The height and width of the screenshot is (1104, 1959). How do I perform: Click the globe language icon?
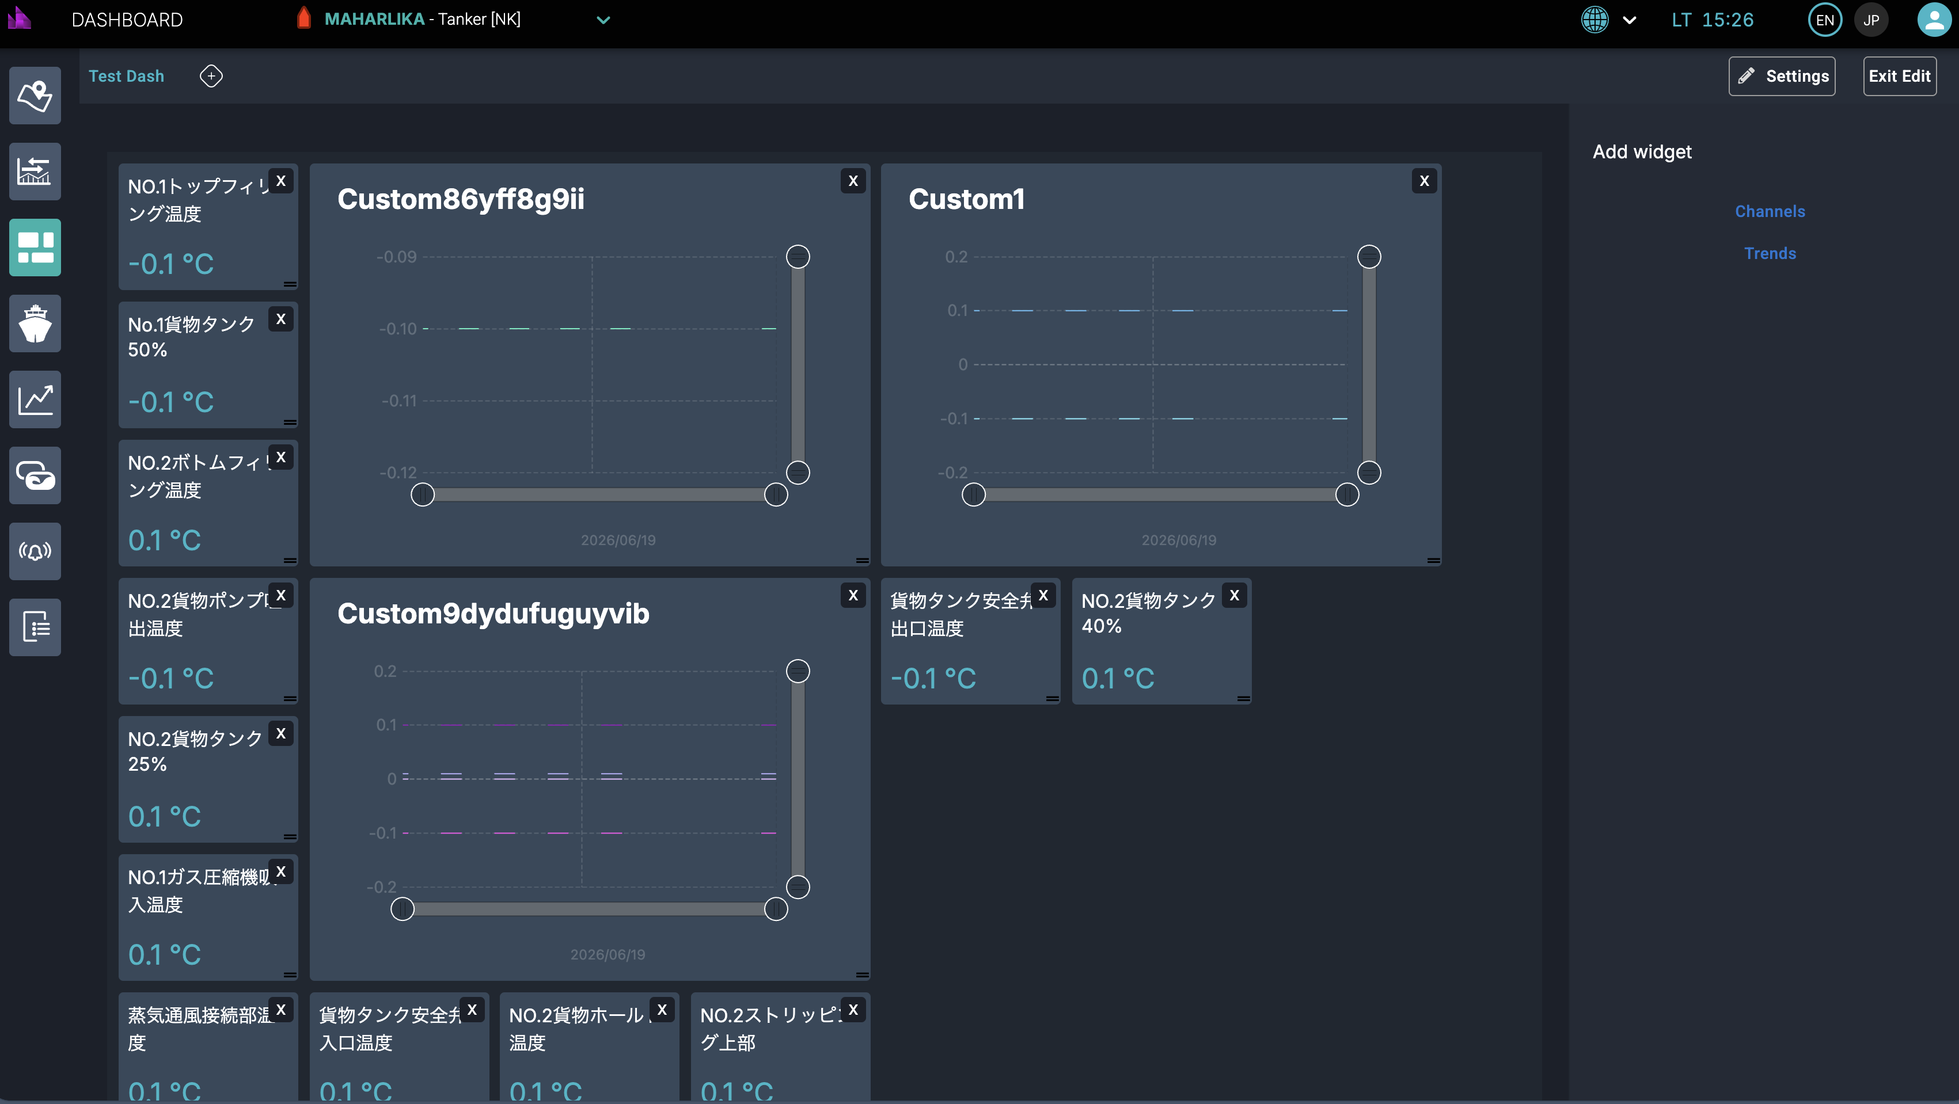tap(1594, 20)
